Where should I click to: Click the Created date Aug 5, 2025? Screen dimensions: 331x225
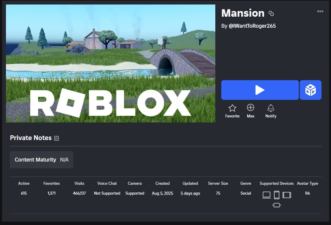(162, 193)
